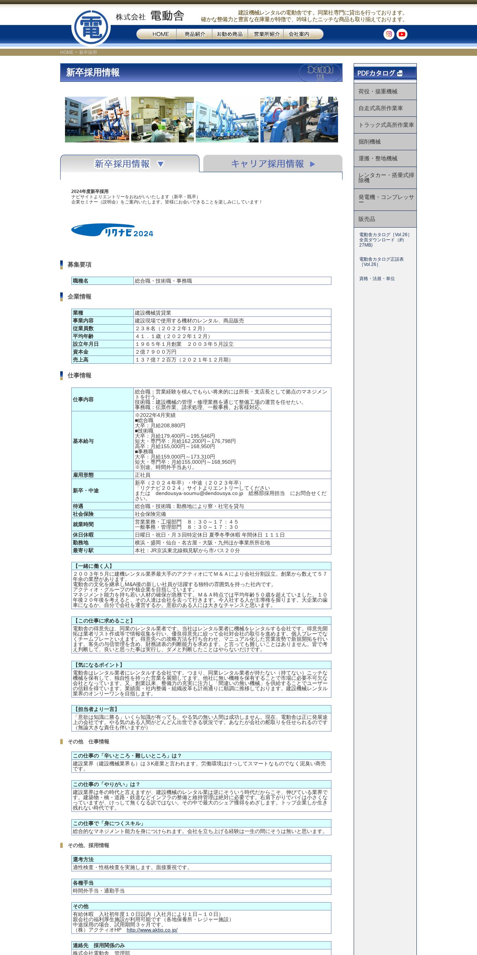
Task: Click the 募集要項 section heading
Action: pos(79,265)
